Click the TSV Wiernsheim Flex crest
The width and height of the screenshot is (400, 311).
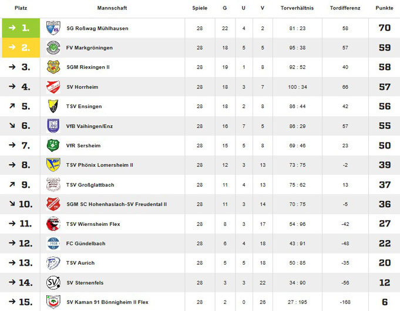click(x=53, y=224)
